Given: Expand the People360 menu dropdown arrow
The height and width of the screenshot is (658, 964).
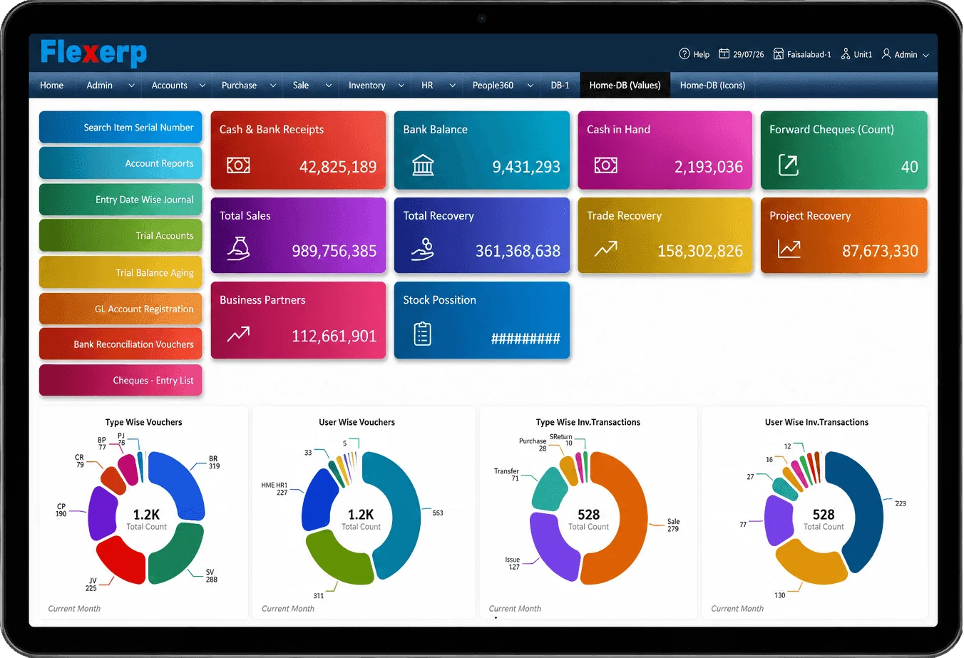Looking at the screenshot, I should click(x=530, y=86).
